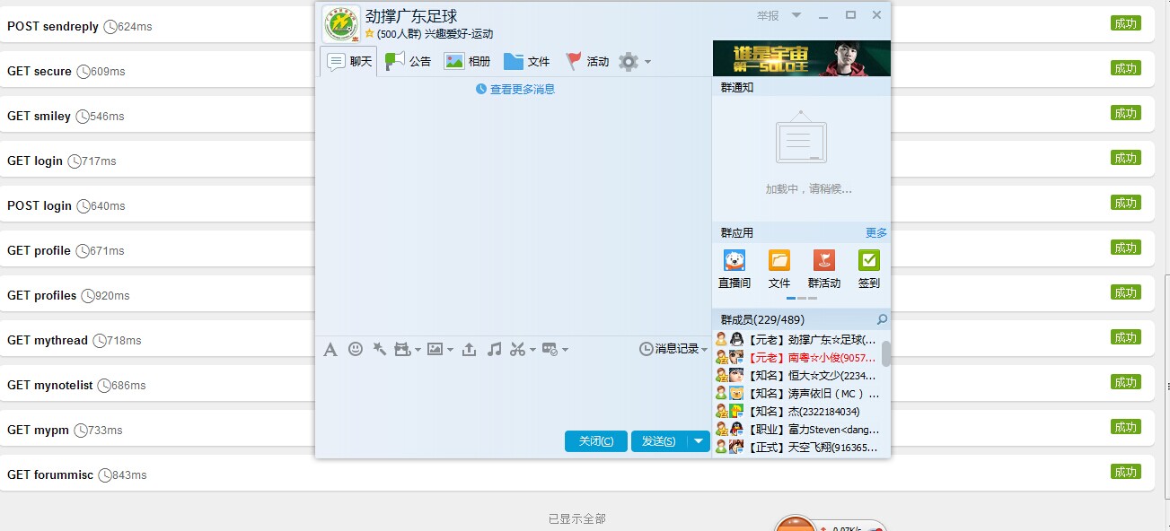The image size is (1170, 531).
Task: Click the group avatar logo
Action: [x=341, y=24]
